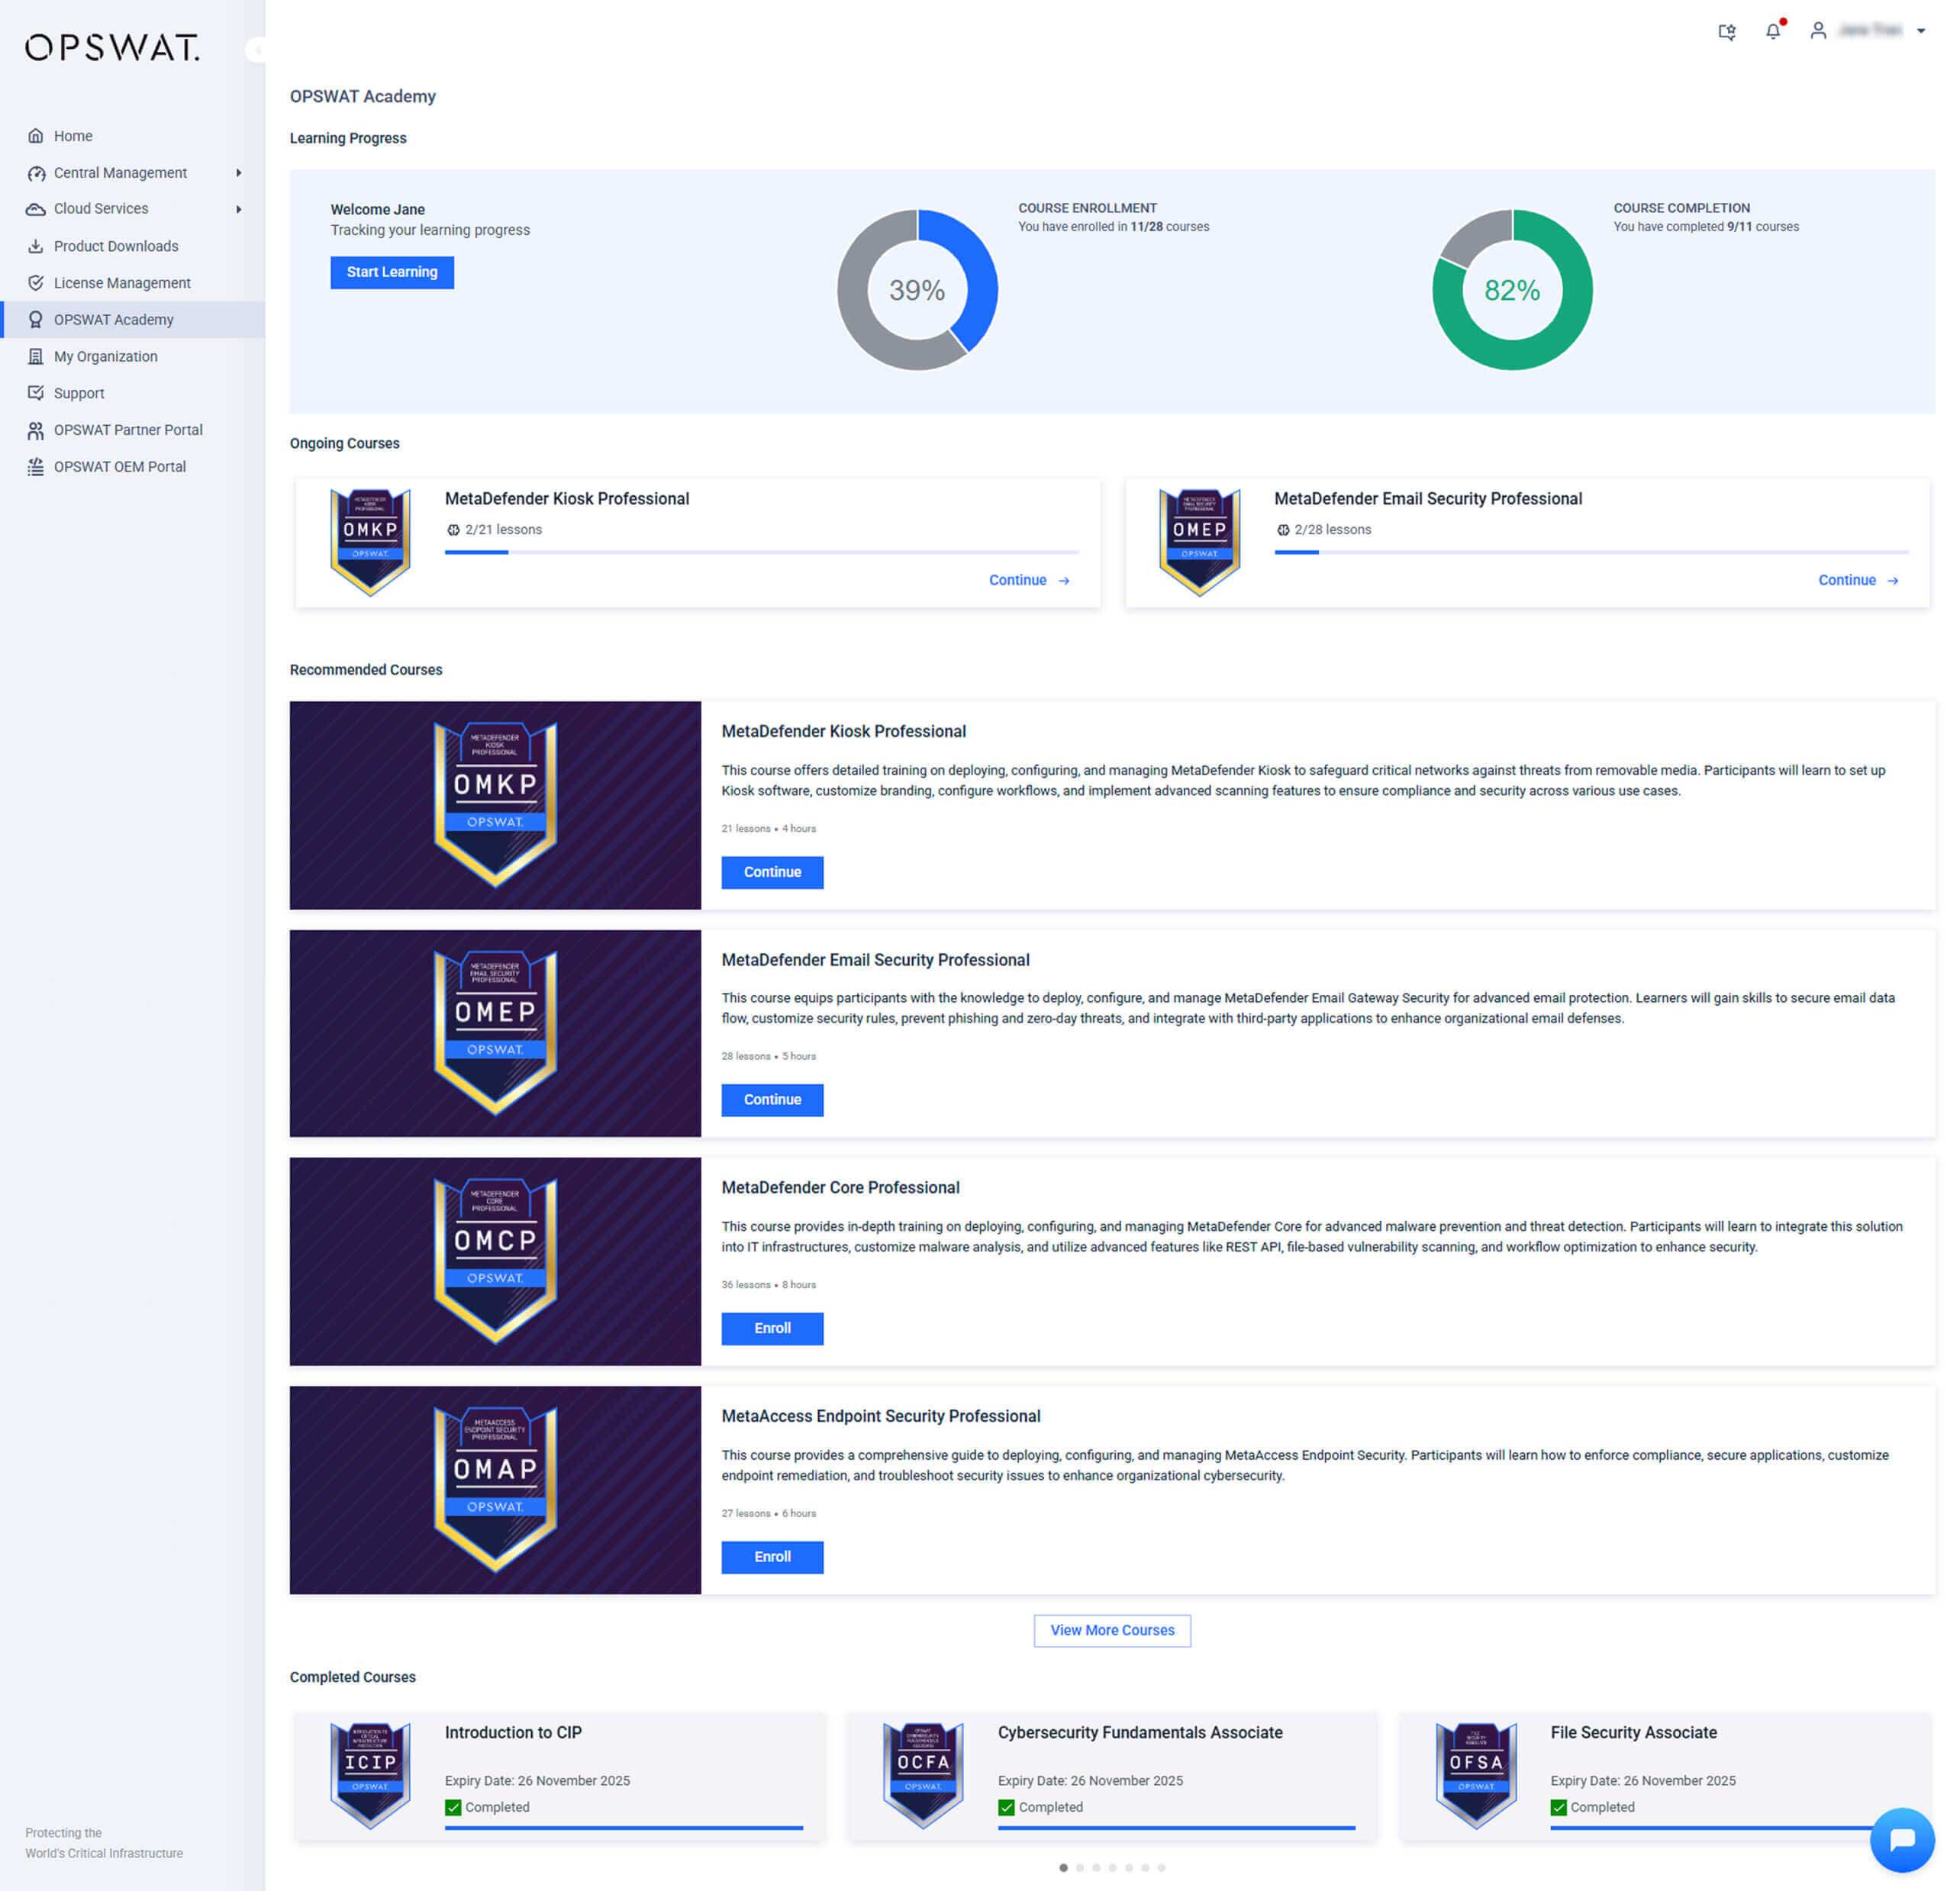Click the notification bell icon

point(1772,31)
